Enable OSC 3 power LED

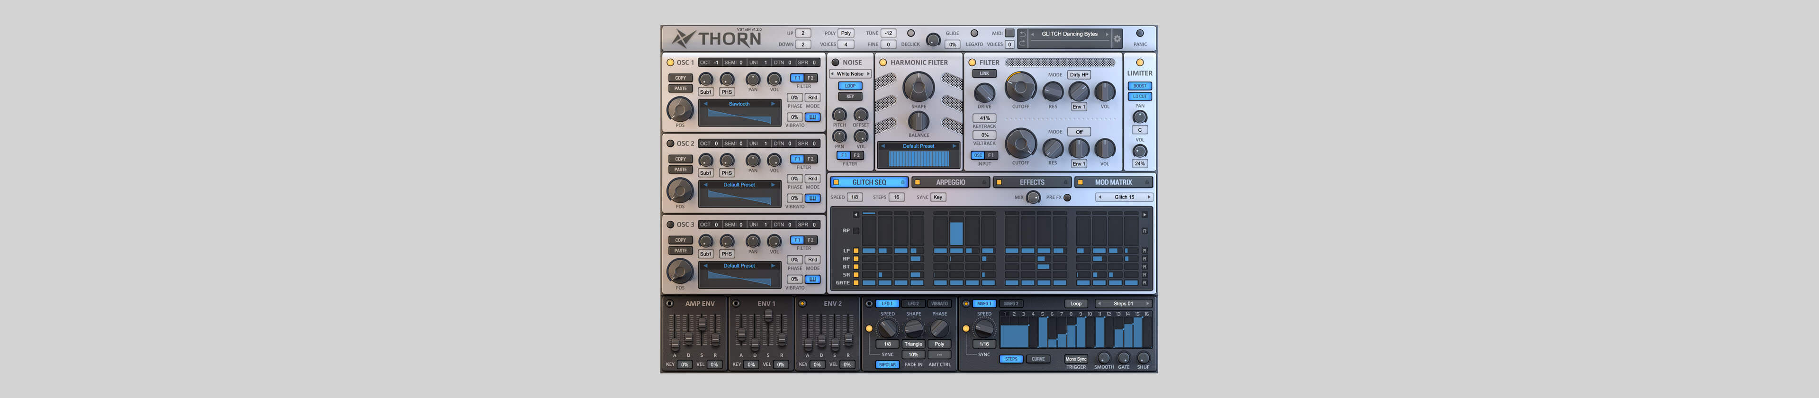pyautogui.click(x=670, y=225)
